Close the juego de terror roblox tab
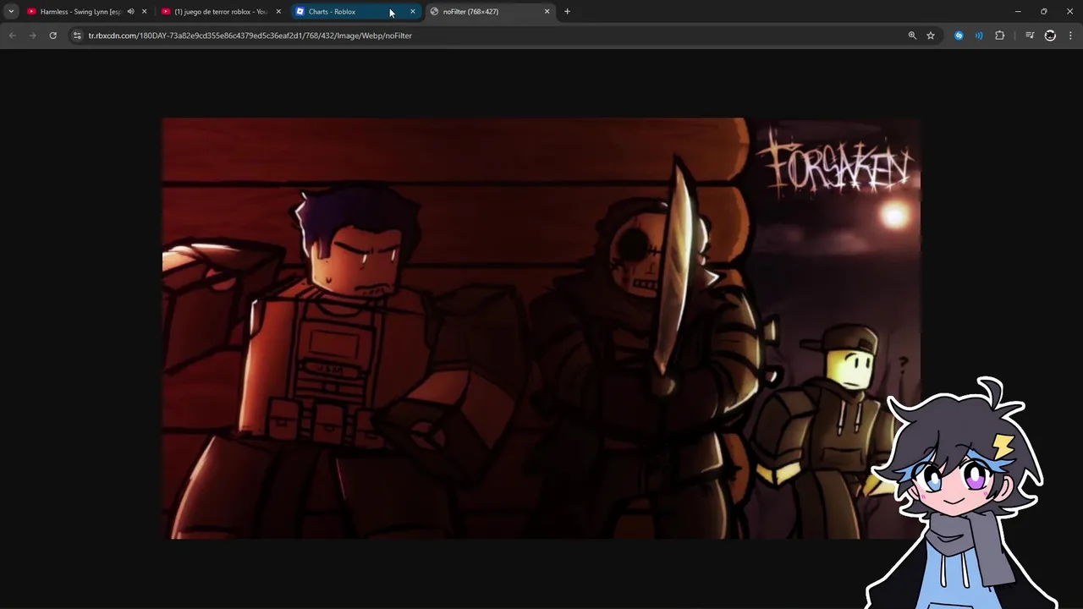The width and height of the screenshot is (1083, 609). (x=278, y=12)
